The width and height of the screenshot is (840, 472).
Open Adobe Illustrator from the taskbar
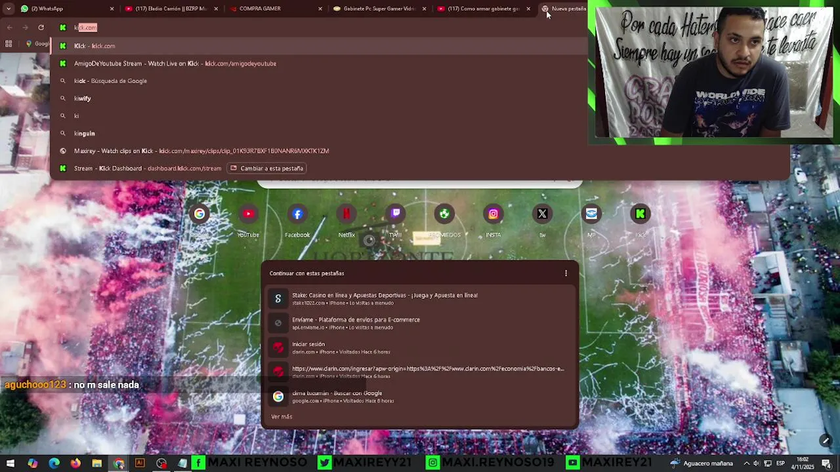(140, 463)
